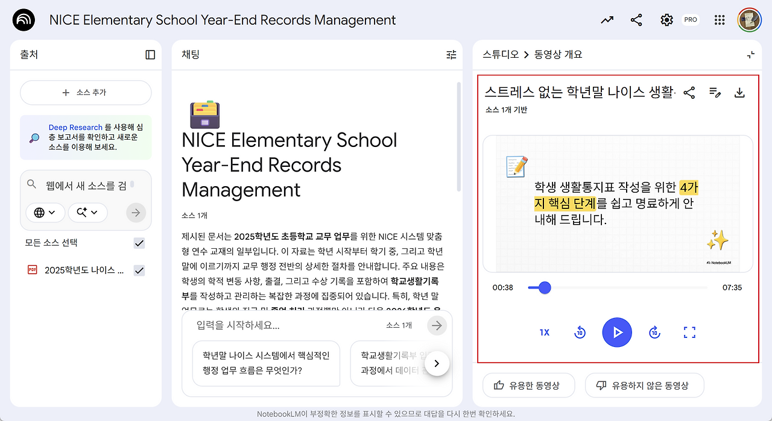The width and height of the screenshot is (772, 421).
Task: Open the Google apps grid icon
Action: (x=719, y=20)
